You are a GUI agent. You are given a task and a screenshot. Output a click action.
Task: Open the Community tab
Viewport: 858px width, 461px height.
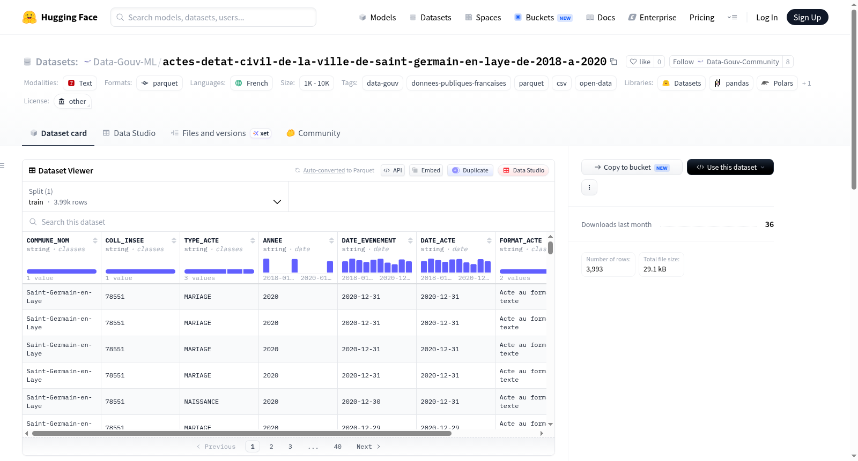(x=314, y=133)
